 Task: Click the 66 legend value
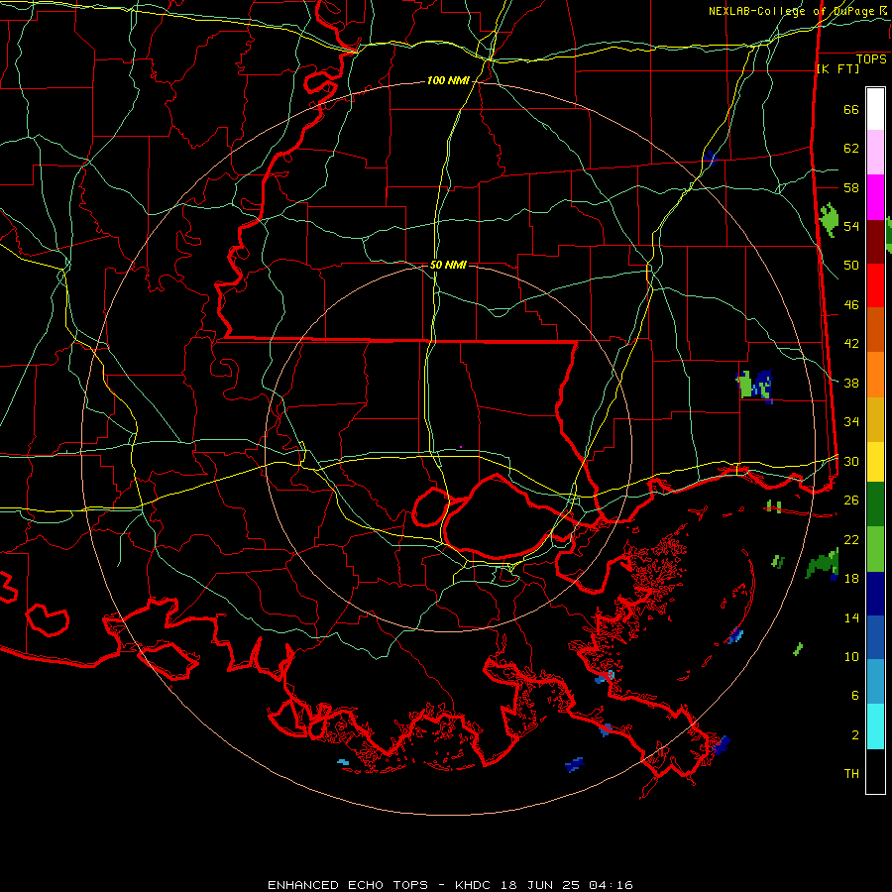click(851, 109)
